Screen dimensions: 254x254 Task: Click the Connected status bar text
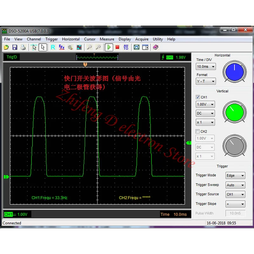[12, 223]
